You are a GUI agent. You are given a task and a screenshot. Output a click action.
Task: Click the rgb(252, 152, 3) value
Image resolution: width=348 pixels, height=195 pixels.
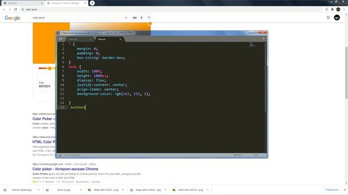(x=132, y=94)
